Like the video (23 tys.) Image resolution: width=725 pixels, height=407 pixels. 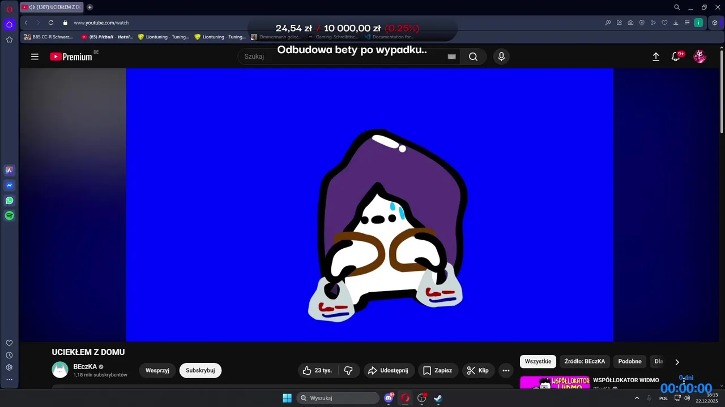(318, 370)
